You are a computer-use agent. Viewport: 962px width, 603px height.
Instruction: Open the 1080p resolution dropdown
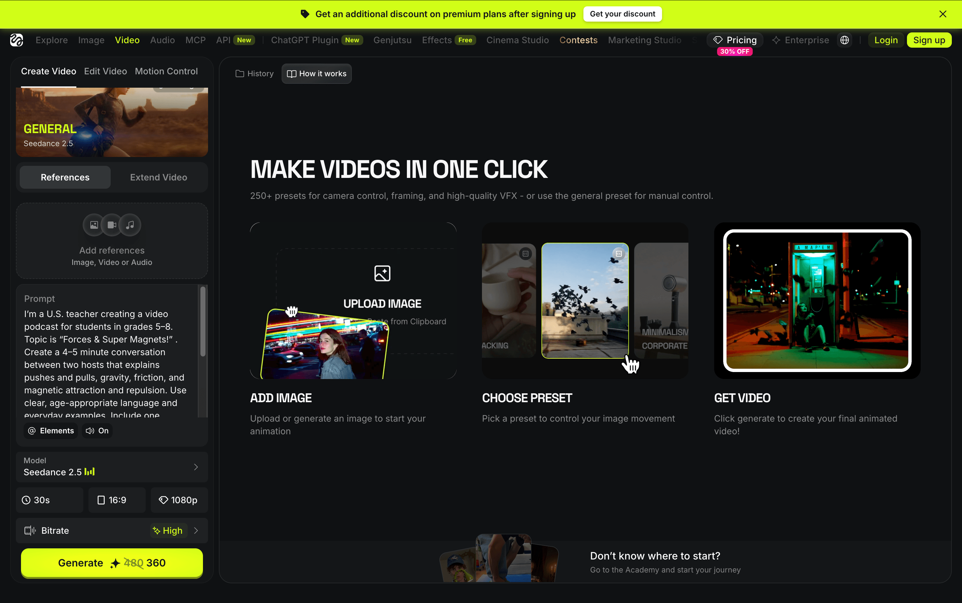[179, 500]
